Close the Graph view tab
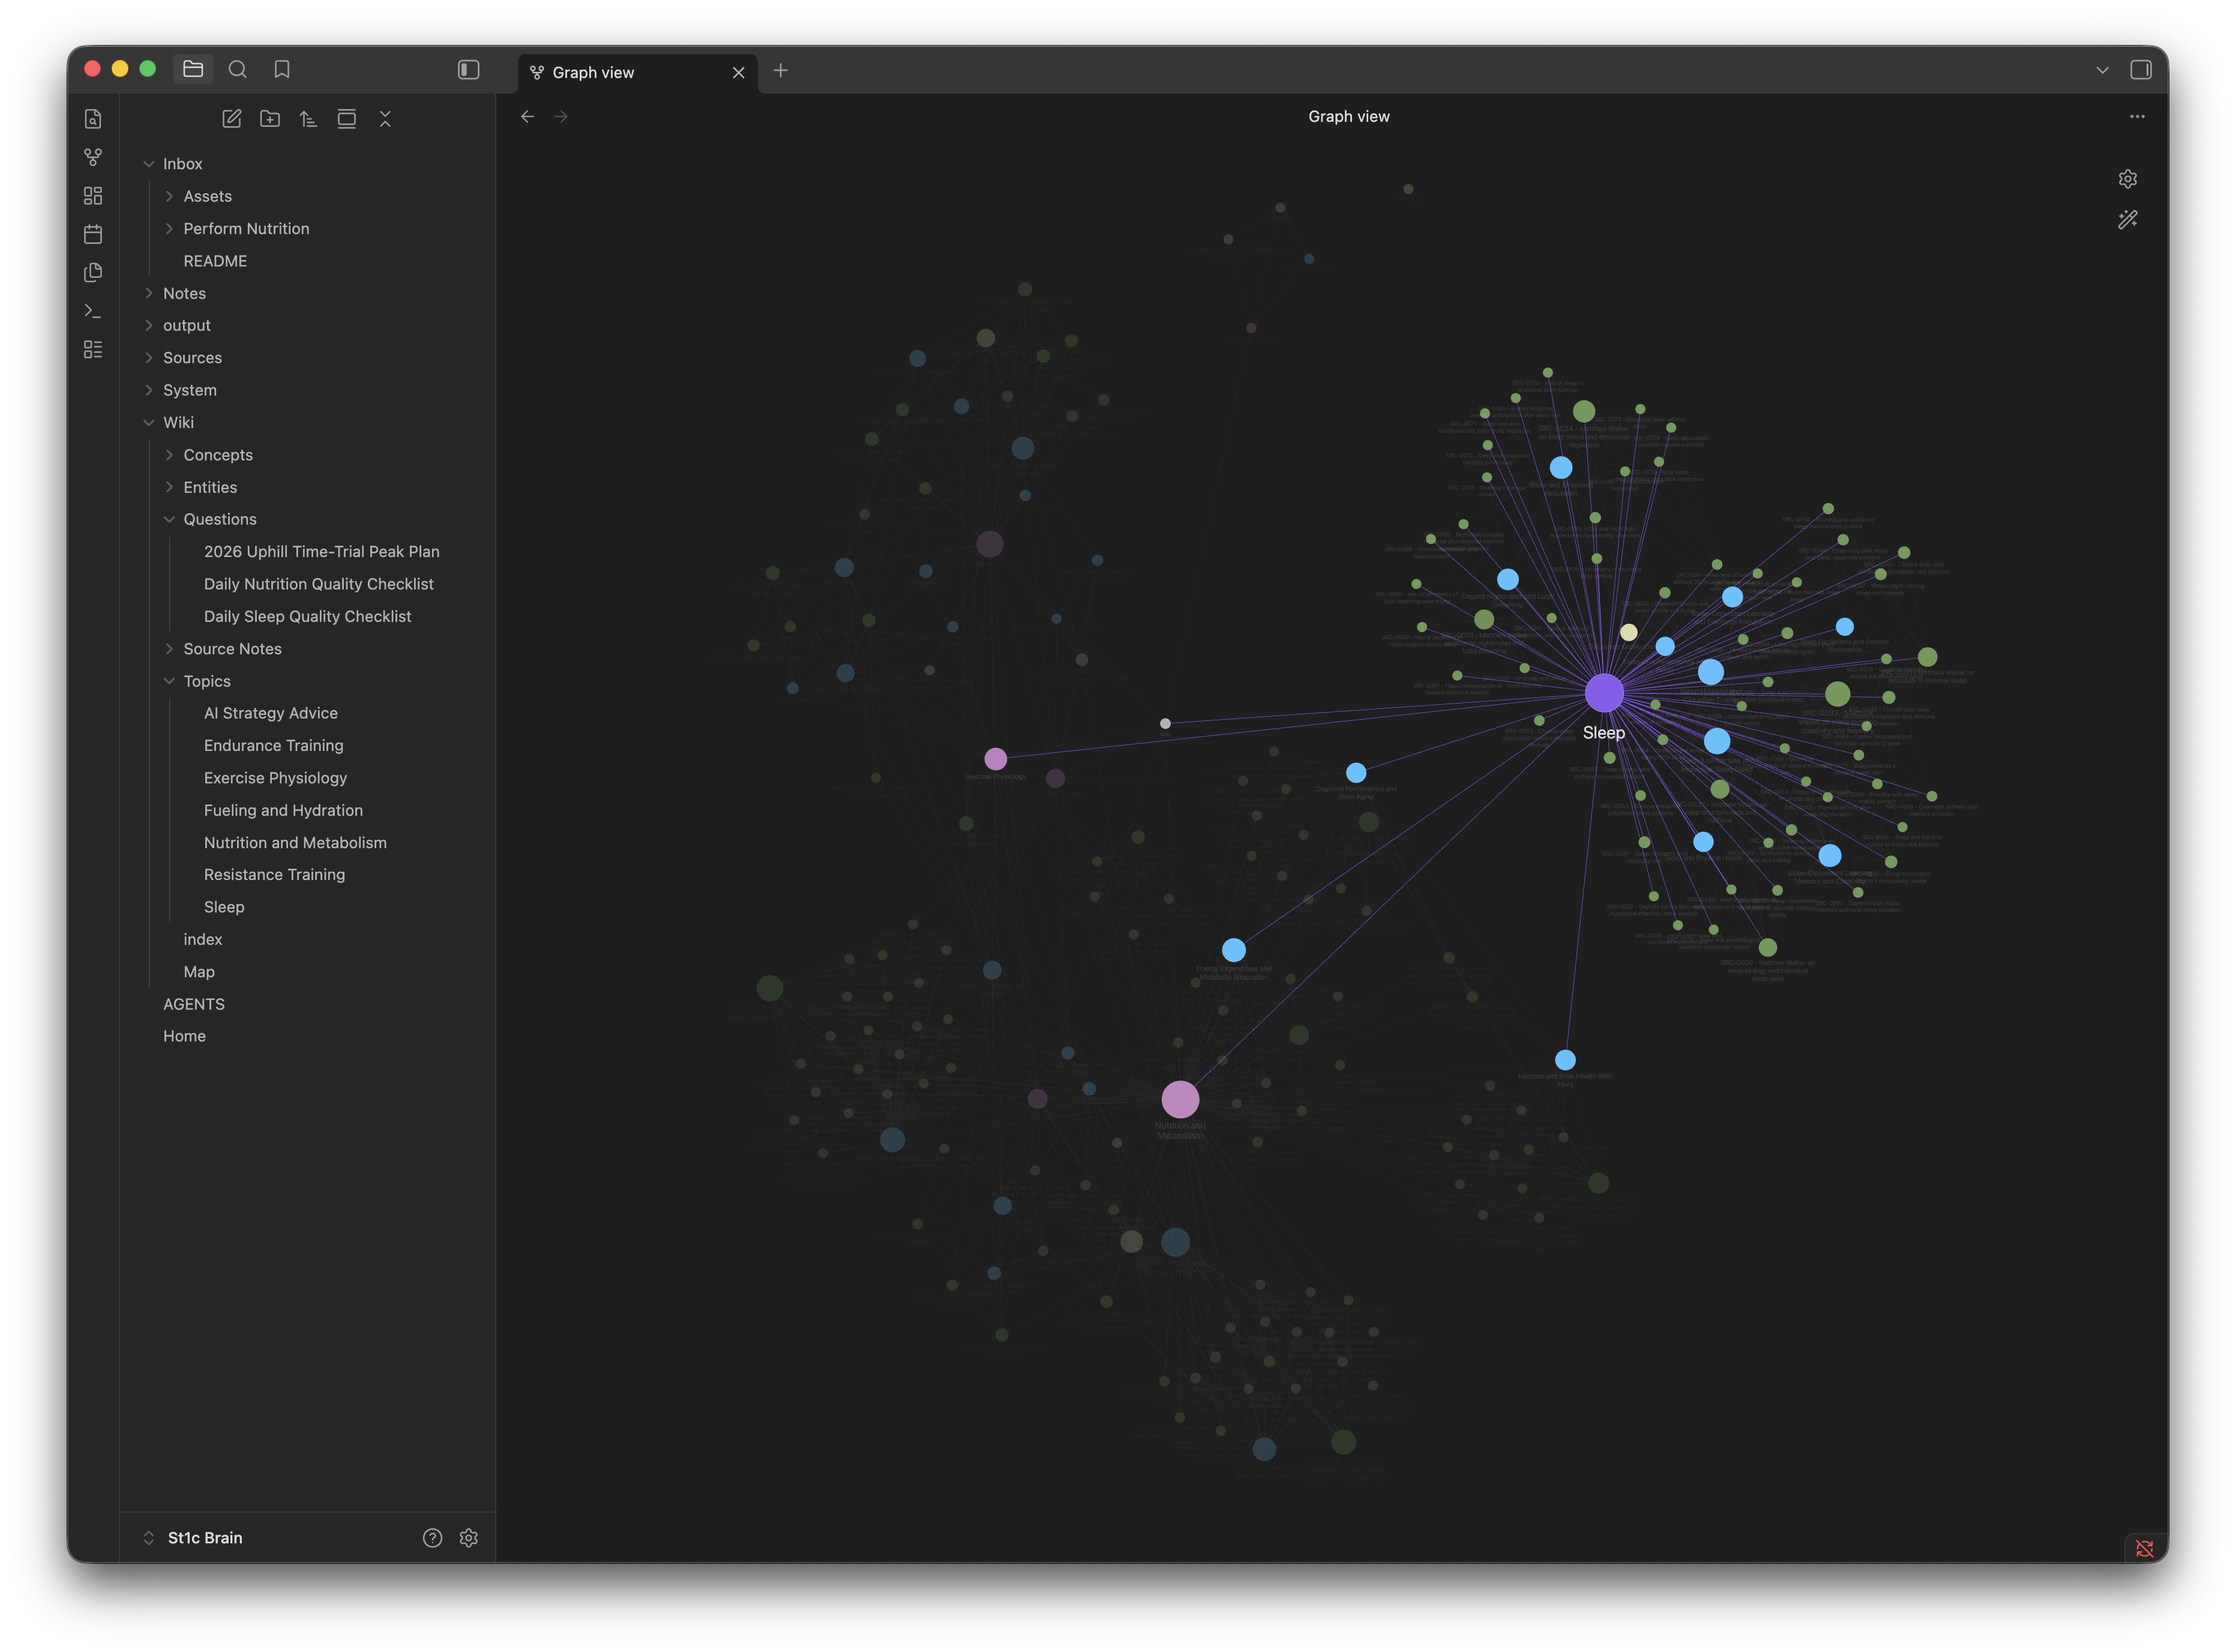2236x1652 pixels. click(739, 72)
